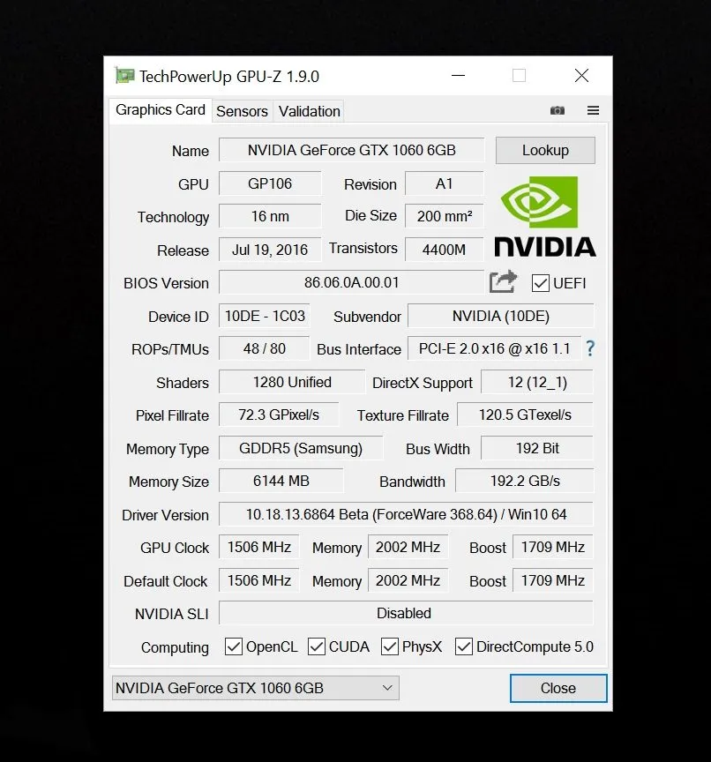Viewport: 711px width, 762px height.
Task: Click the Pixel Fillrate field 72.3 GPixel/s
Action: point(279,415)
